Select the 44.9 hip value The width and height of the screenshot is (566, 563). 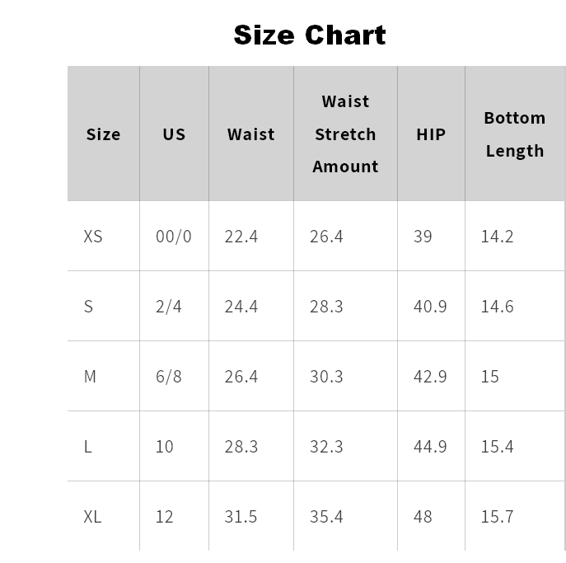click(x=430, y=447)
